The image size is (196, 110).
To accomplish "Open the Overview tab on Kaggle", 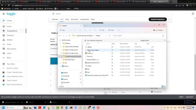I will coord(55,19).
